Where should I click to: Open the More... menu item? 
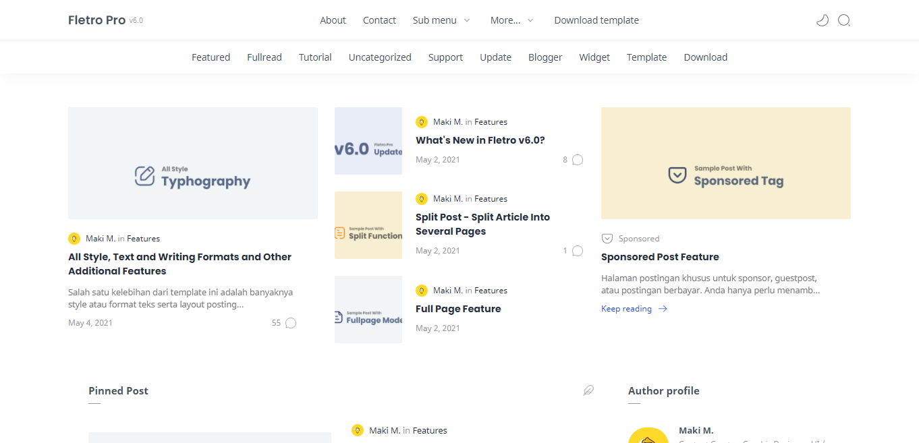[x=505, y=20]
